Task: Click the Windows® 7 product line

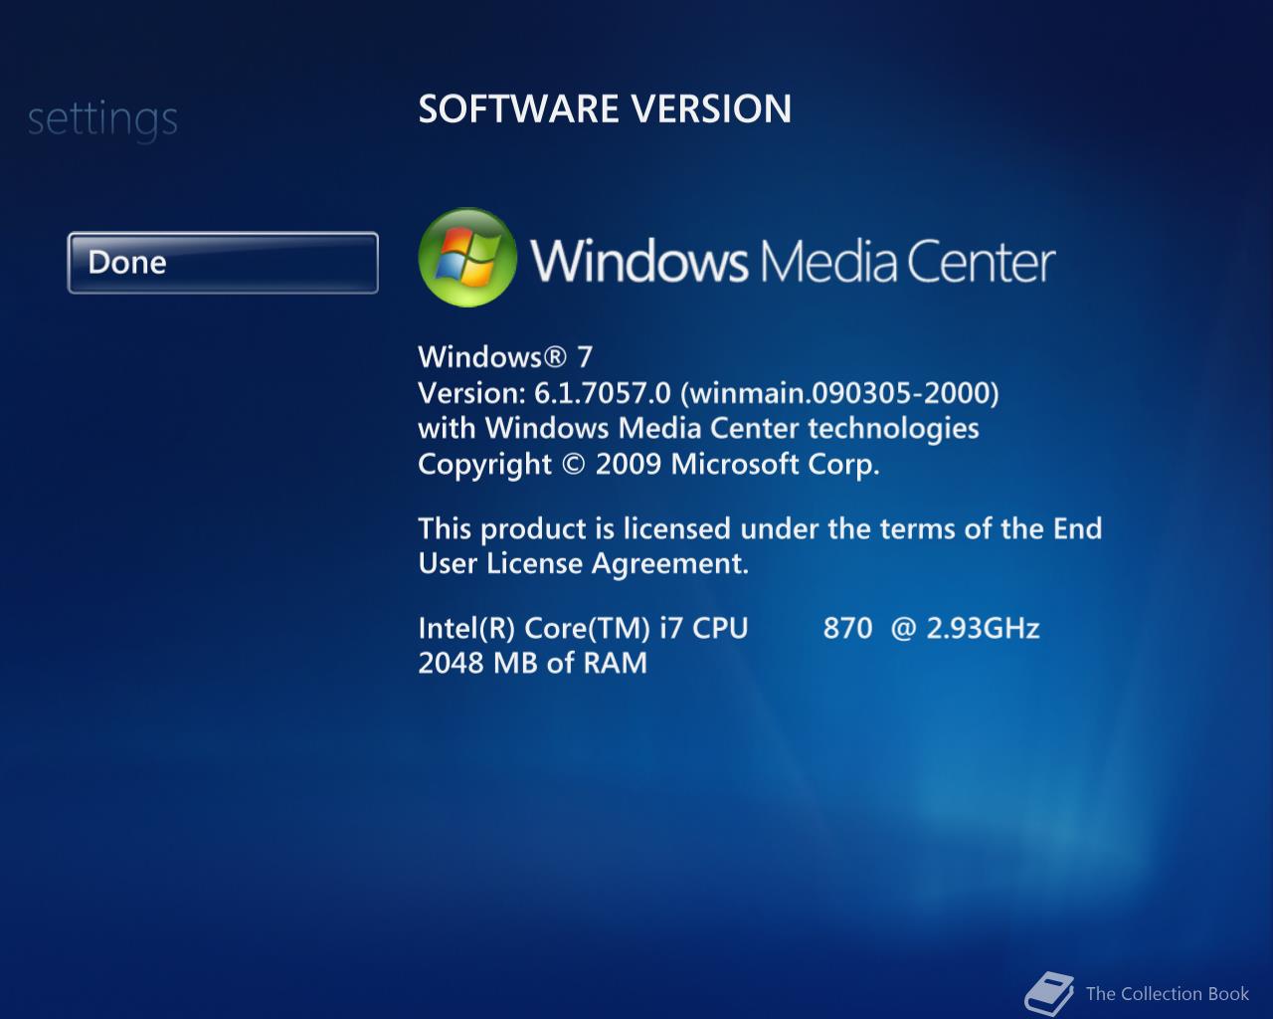Action: point(505,356)
